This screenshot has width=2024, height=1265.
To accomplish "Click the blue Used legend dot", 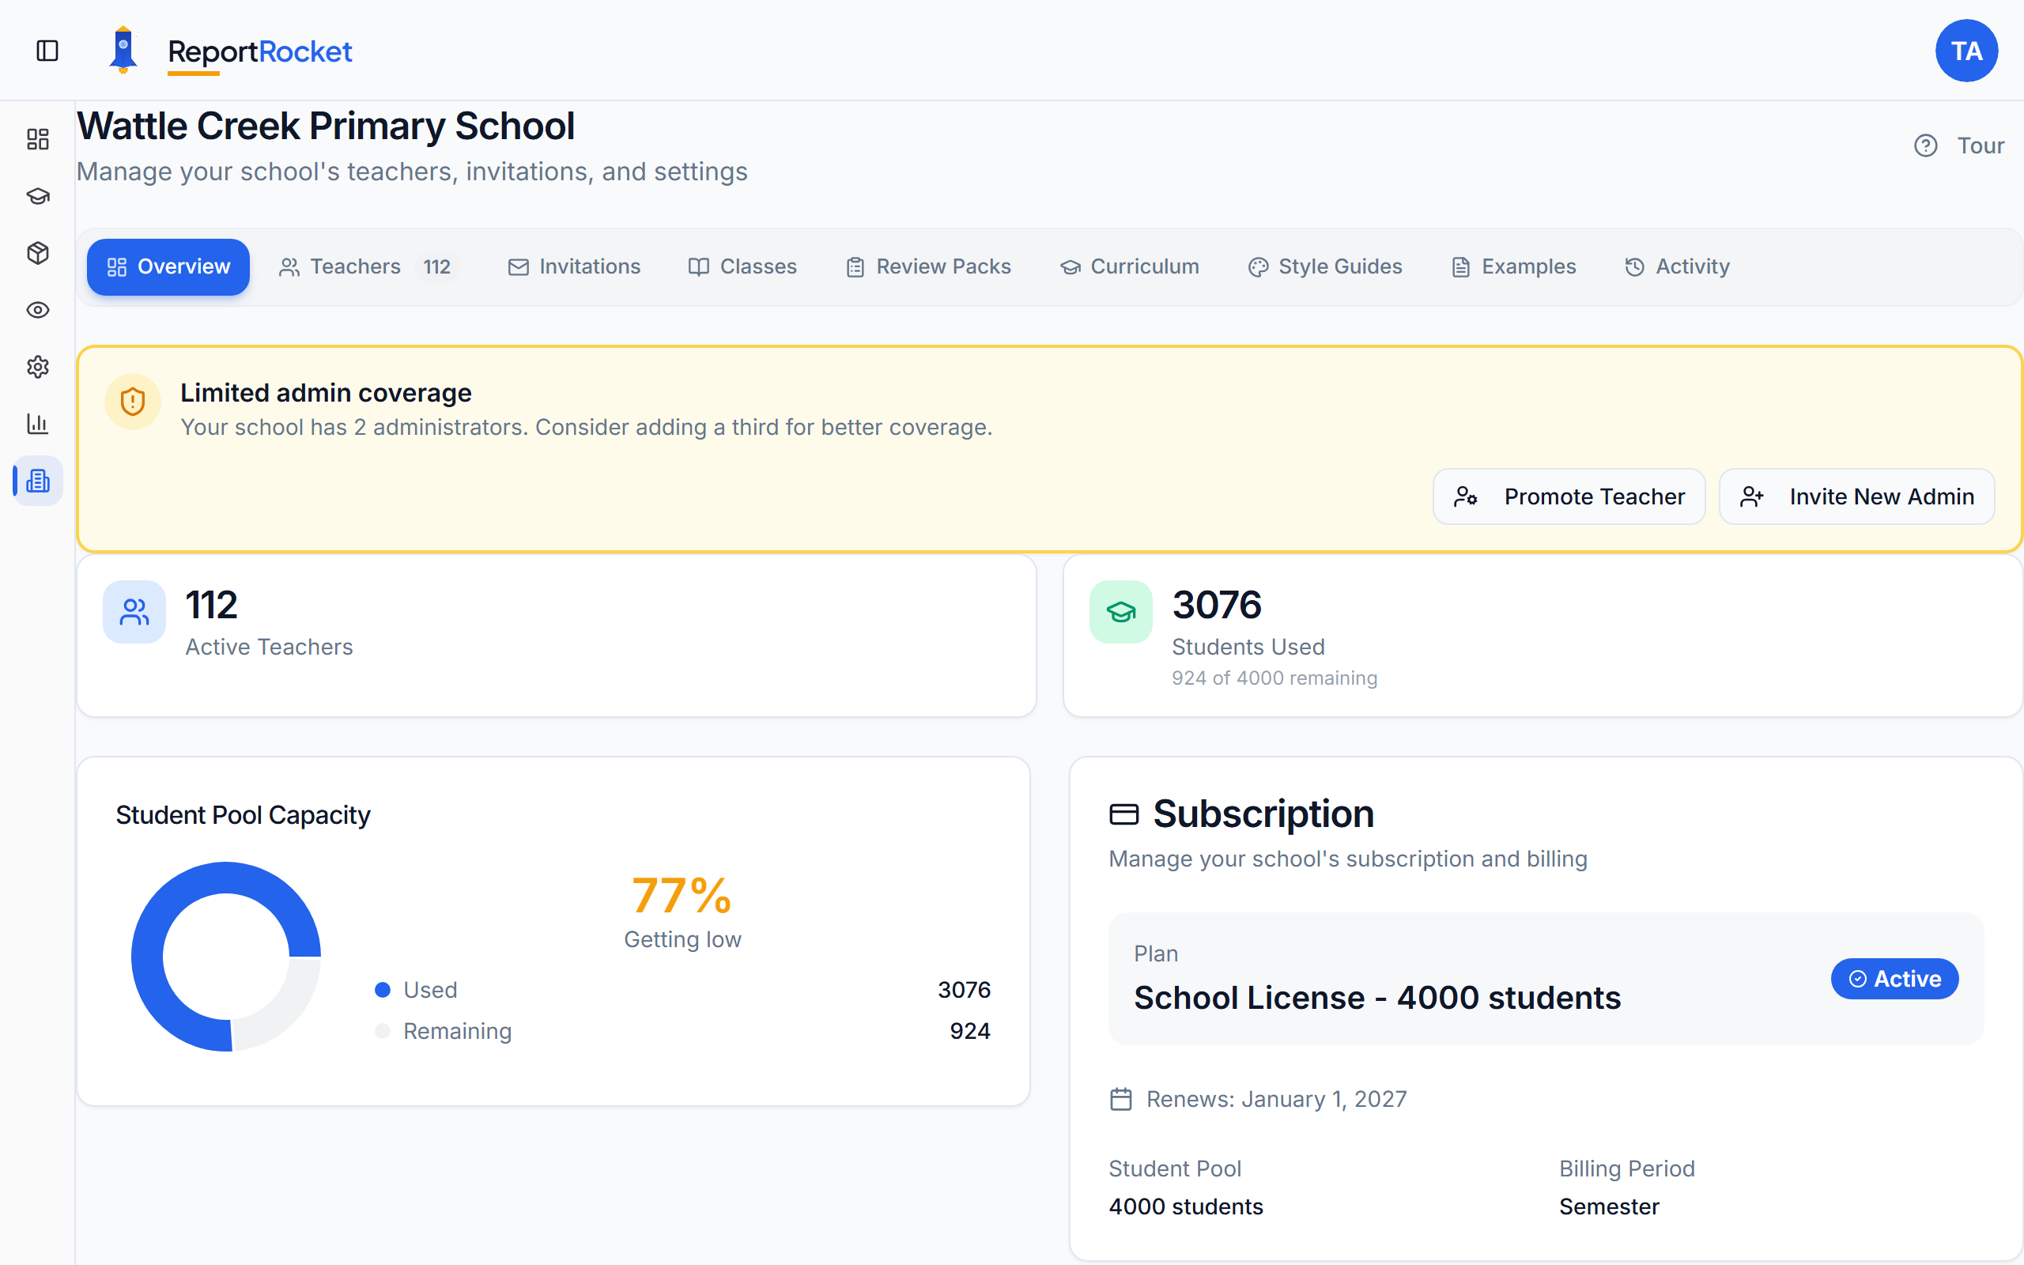I will 382,990.
